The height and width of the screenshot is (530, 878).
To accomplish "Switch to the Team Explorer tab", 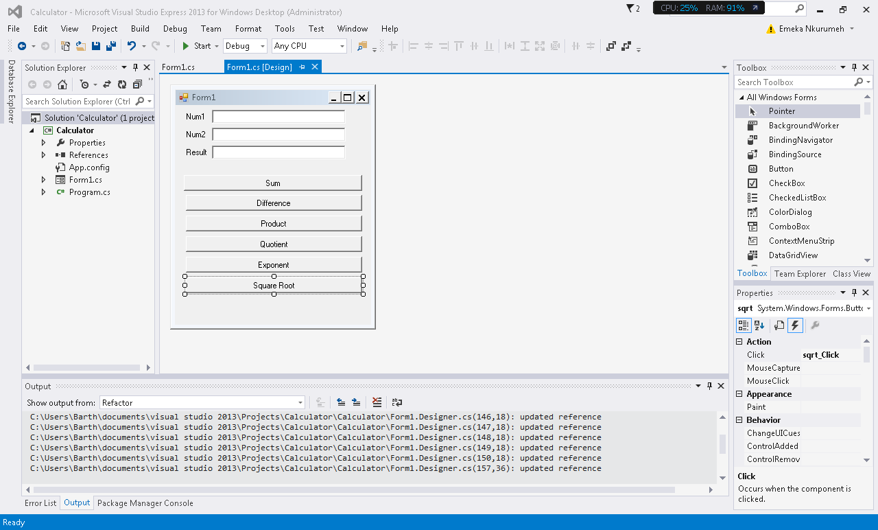I will point(800,274).
